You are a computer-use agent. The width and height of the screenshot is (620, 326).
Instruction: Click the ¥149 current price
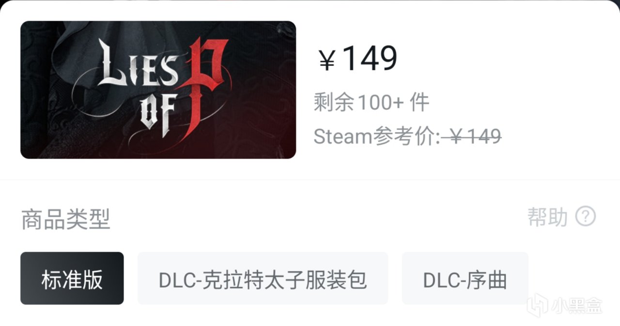coord(357,59)
